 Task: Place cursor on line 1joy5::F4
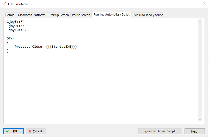16,22
